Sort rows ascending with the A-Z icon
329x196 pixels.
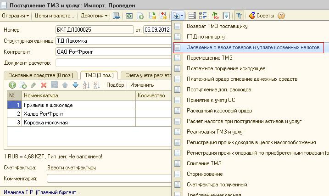coord(86,85)
